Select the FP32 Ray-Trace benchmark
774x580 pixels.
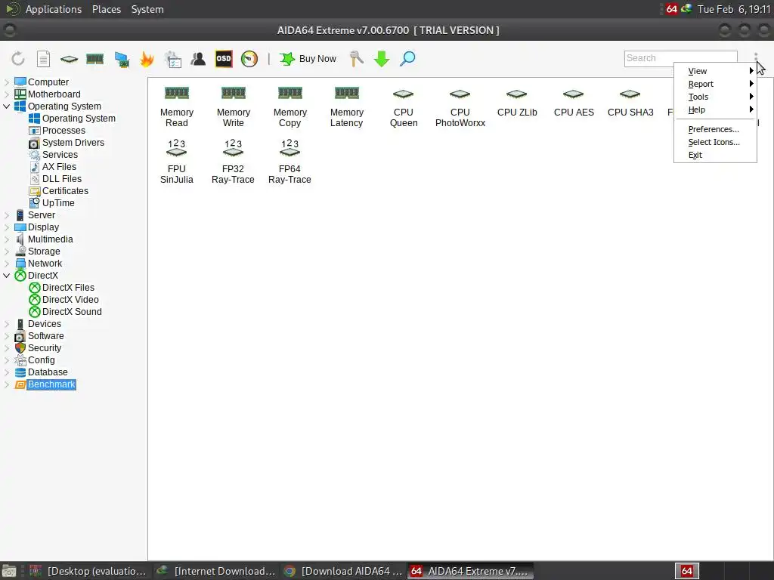coord(233,162)
